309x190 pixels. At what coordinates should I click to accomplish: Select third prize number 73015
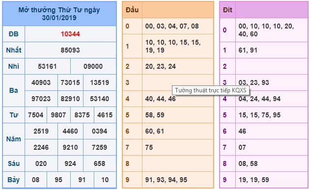point(70,82)
